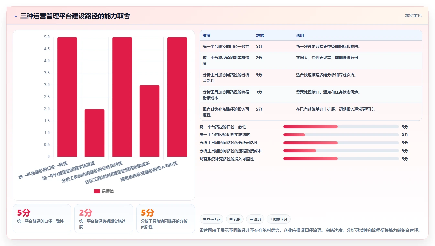Click progress bar for 分析工具加协同路径的流程衔接成本

(x=341, y=151)
